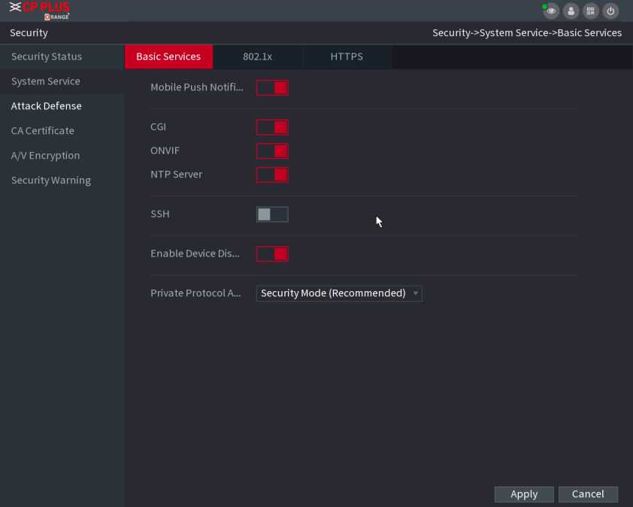Click the live view eye icon
Viewport: 633px width, 507px height.
tap(552, 11)
